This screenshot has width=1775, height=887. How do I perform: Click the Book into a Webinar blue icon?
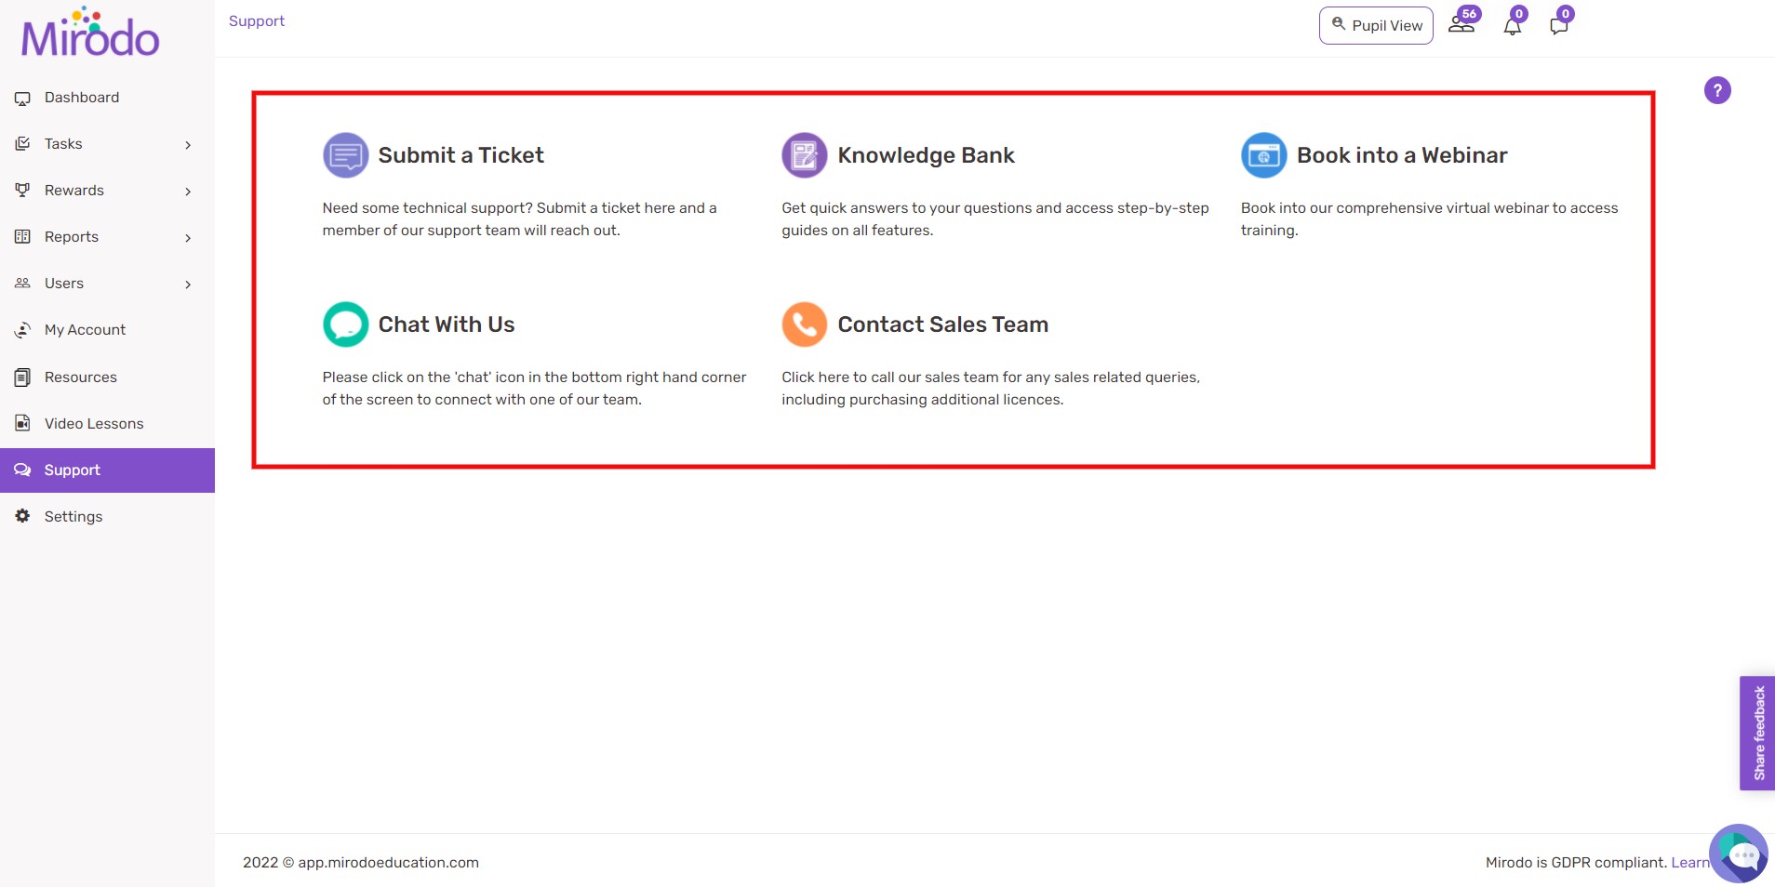(1264, 155)
